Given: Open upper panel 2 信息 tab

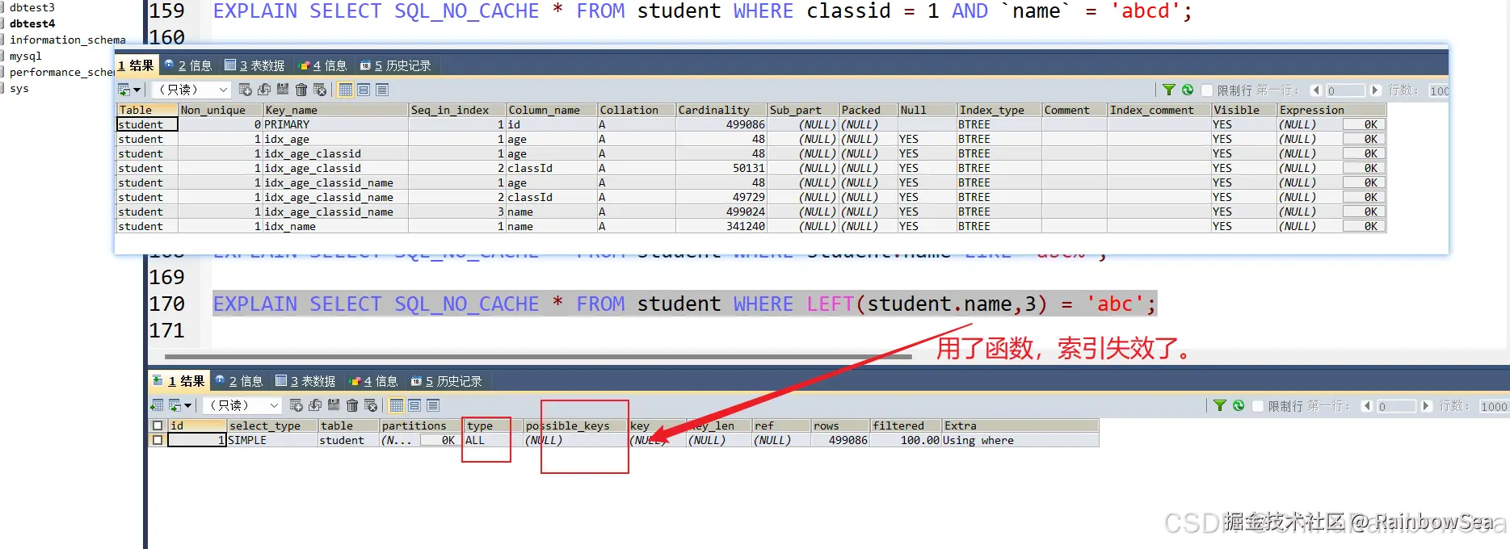Looking at the screenshot, I should tap(188, 65).
